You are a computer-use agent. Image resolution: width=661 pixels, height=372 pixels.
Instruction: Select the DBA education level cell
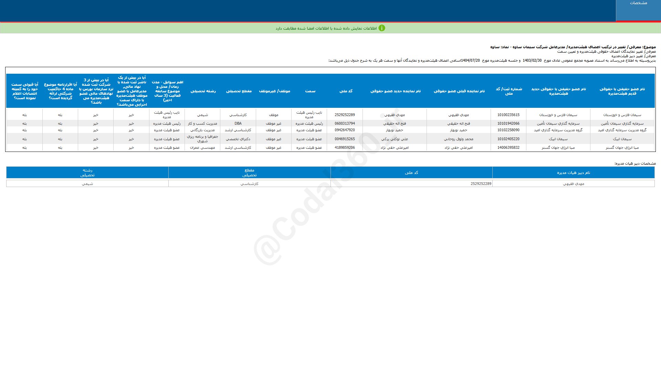[238, 123]
